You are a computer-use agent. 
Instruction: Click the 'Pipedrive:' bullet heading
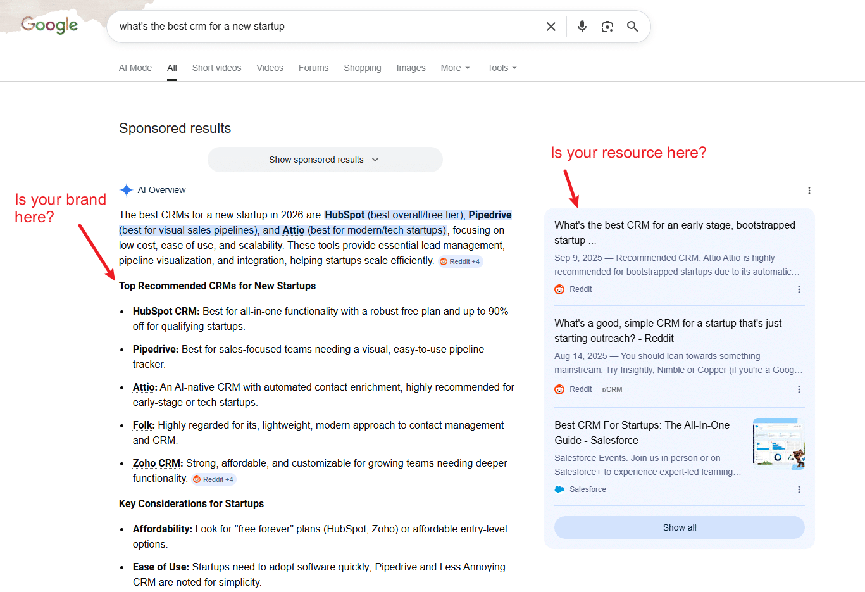point(156,349)
